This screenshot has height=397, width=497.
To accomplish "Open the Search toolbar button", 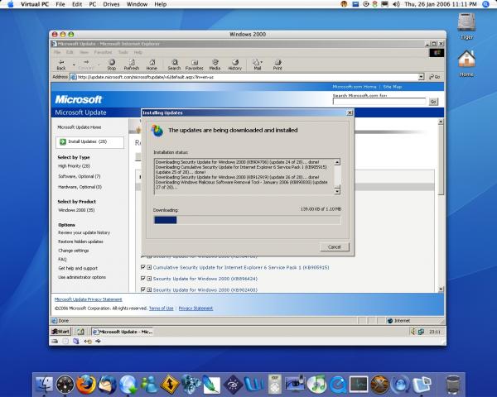I will tap(174, 65).
